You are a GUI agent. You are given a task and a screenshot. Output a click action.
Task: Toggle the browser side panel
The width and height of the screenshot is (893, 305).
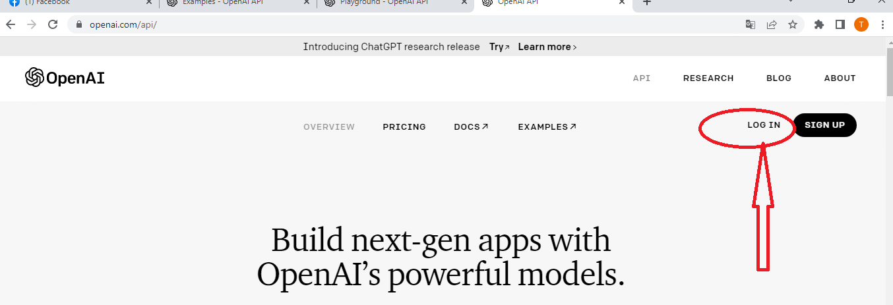pyautogui.click(x=840, y=25)
